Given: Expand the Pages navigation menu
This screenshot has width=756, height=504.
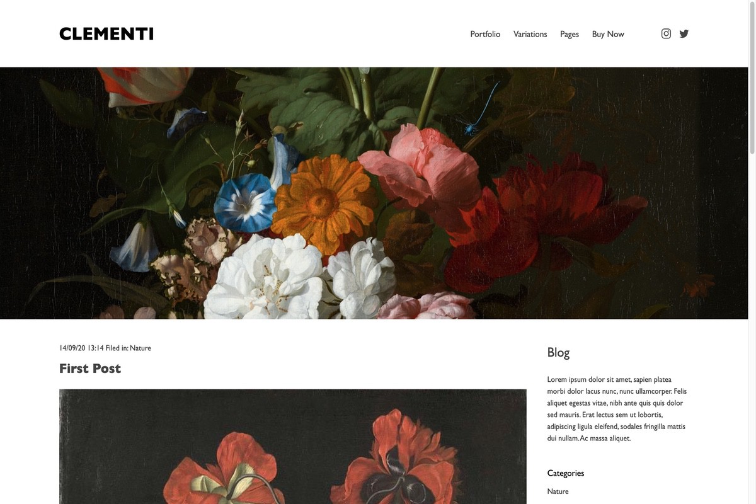Looking at the screenshot, I should click(570, 34).
